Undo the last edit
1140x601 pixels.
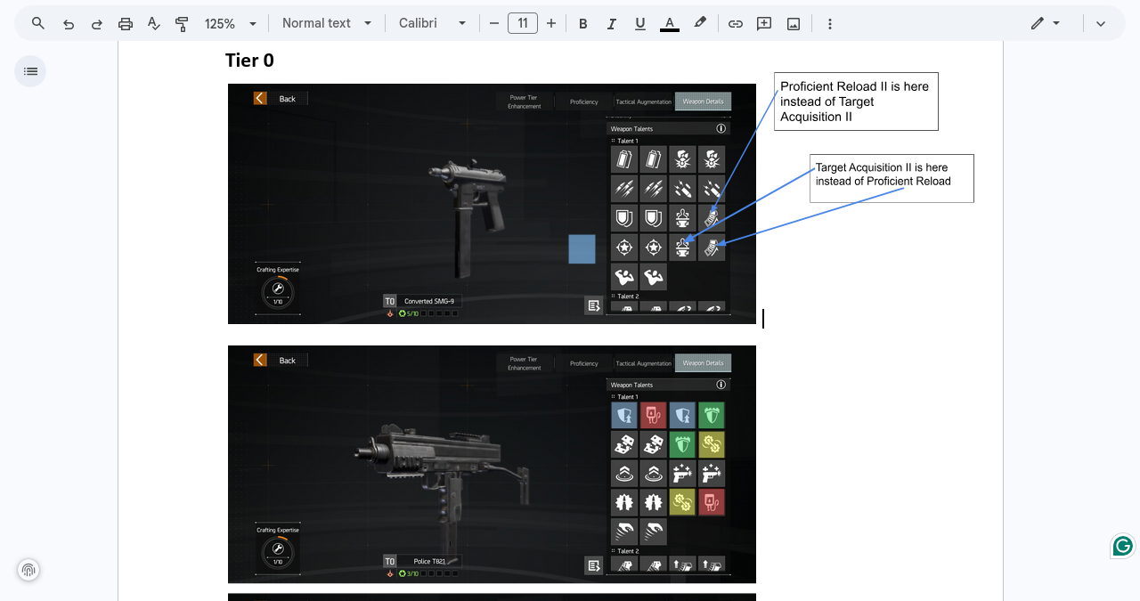tap(69, 24)
